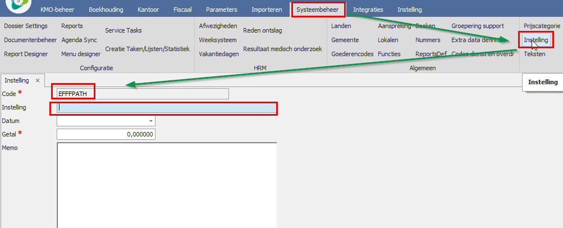
Task: Switch to the Boekhouding tab
Action: pyautogui.click(x=106, y=10)
